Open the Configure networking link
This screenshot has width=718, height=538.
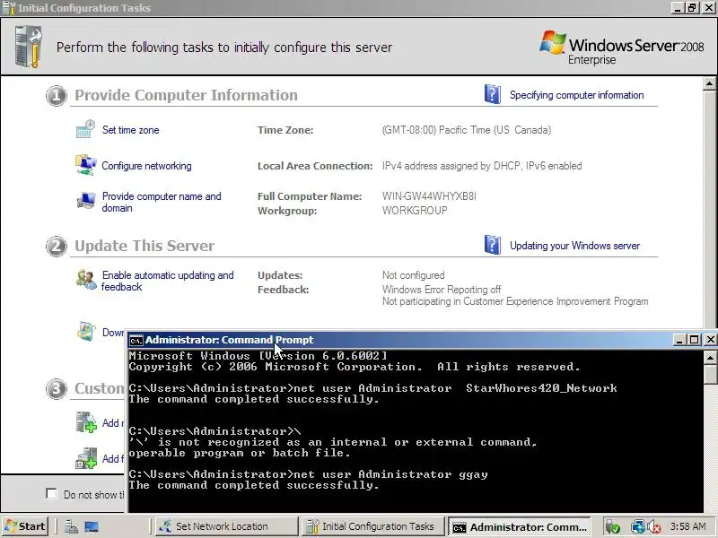[x=146, y=166]
